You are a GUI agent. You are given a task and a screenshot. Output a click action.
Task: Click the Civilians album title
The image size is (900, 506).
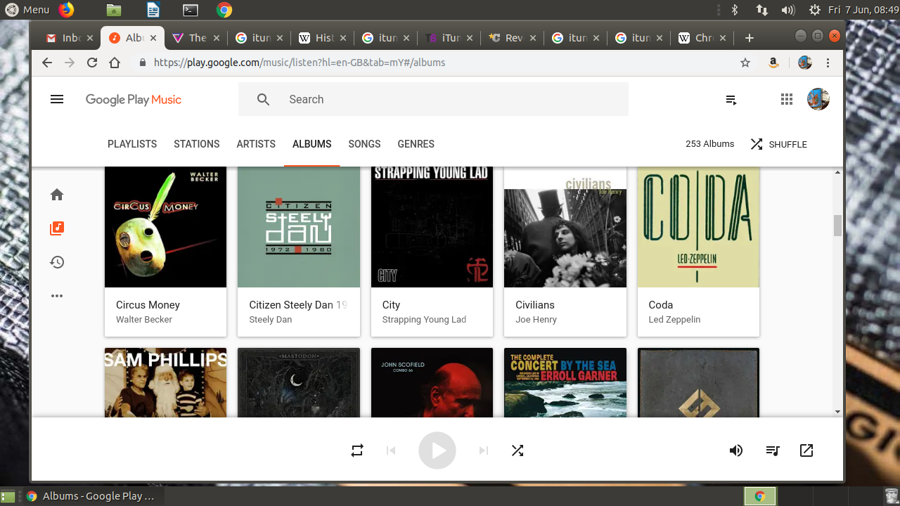pos(535,305)
